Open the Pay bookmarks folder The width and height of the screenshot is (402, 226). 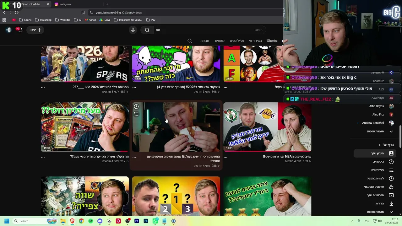[151, 20]
